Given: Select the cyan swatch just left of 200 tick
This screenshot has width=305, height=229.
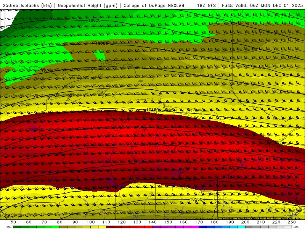Looking at the screenshot, I should point(242,227).
